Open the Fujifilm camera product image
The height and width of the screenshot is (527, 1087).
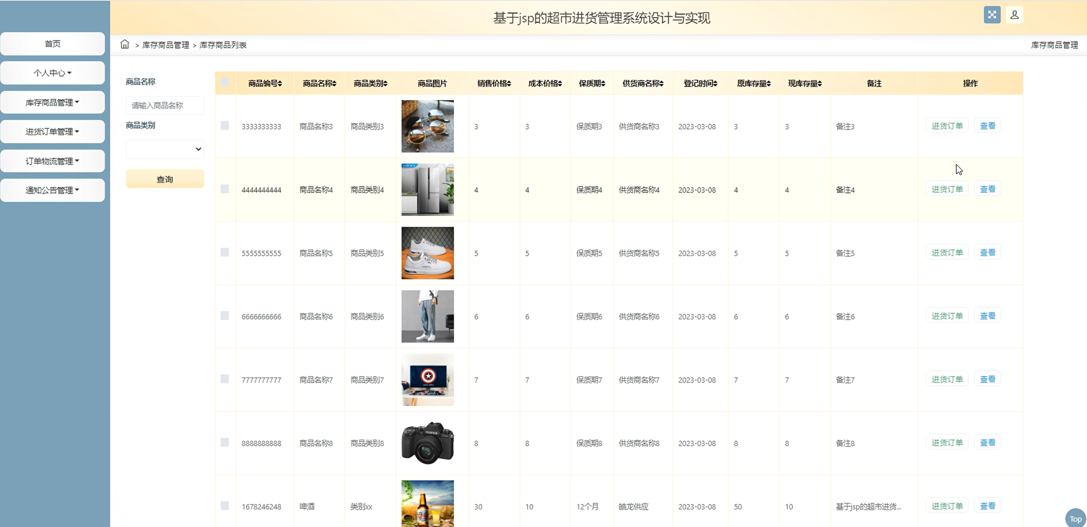[428, 443]
